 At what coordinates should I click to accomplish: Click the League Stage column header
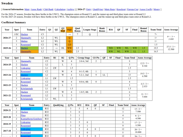[x=90, y=29]
